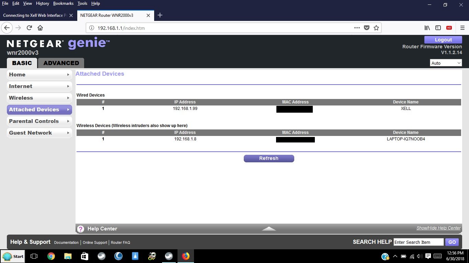Open the touch keyboard tray icon
The width and height of the screenshot is (469, 263).
tap(438, 256)
